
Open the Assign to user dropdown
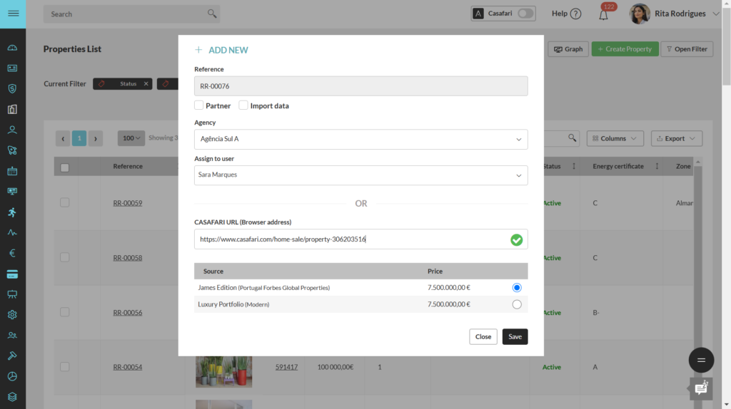coord(361,175)
